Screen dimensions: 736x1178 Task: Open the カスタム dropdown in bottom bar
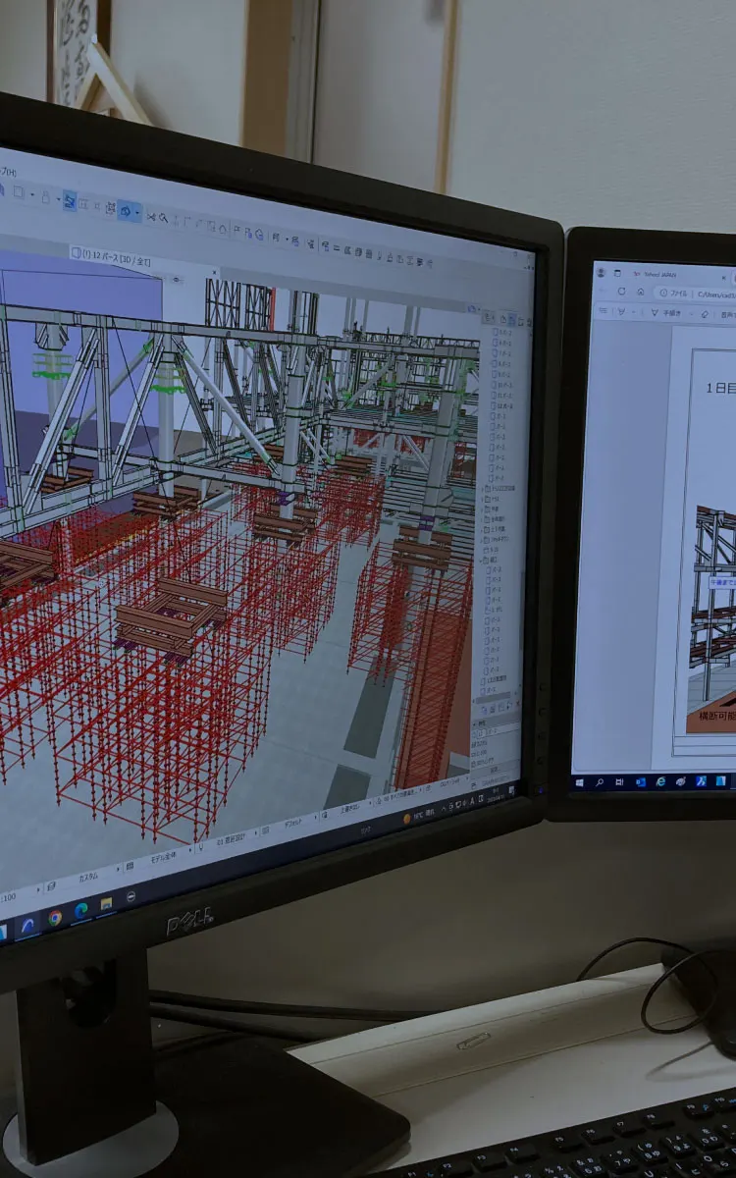click(86, 878)
